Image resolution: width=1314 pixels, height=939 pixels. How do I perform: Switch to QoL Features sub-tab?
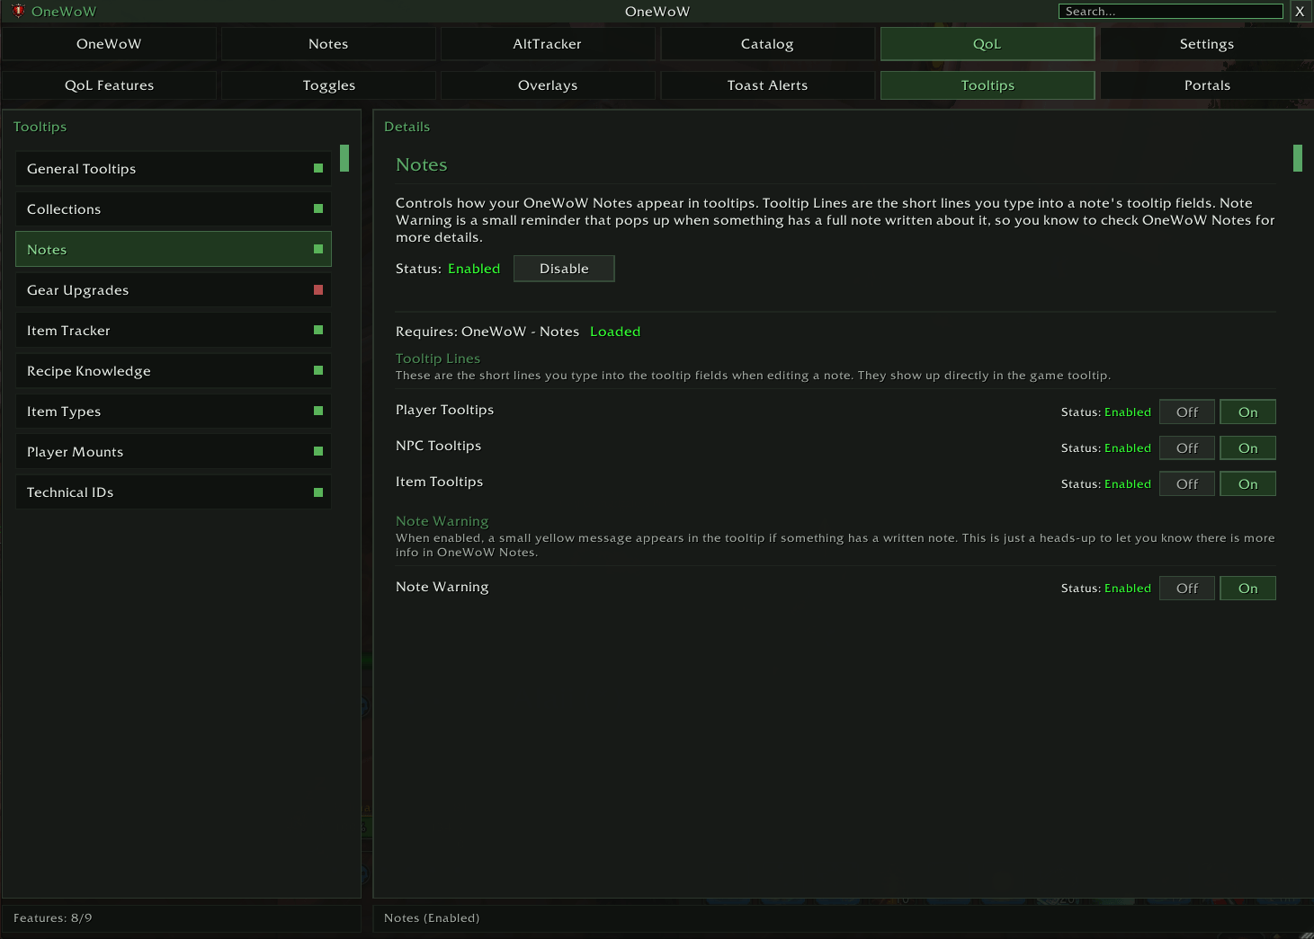tap(109, 84)
